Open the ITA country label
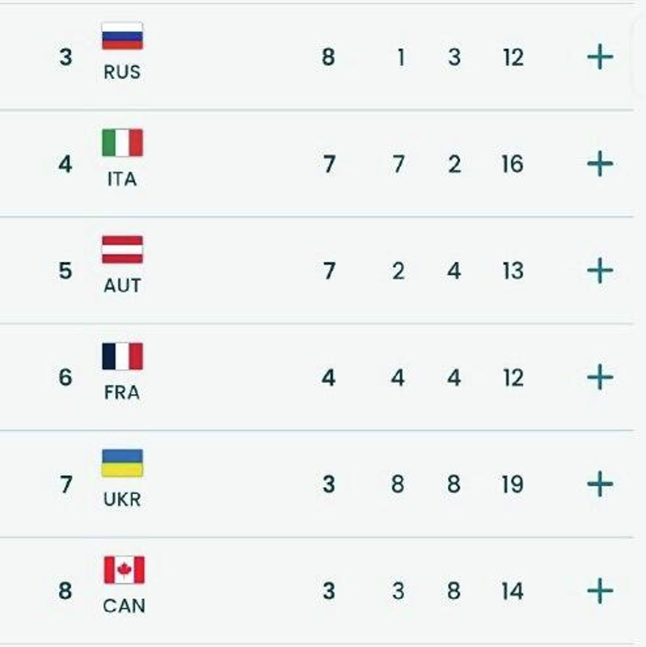 coord(122,179)
